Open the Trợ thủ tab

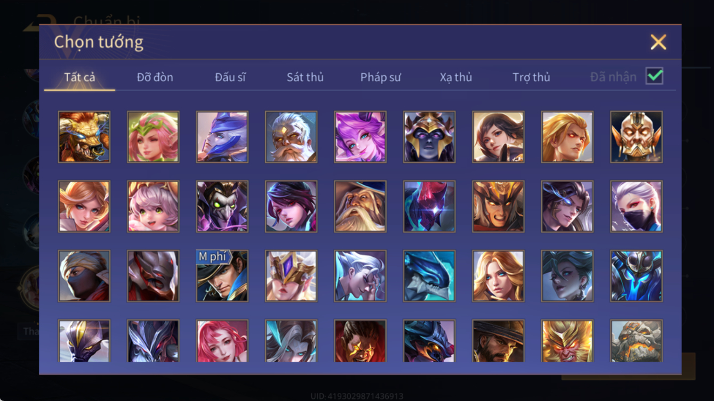click(531, 77)
